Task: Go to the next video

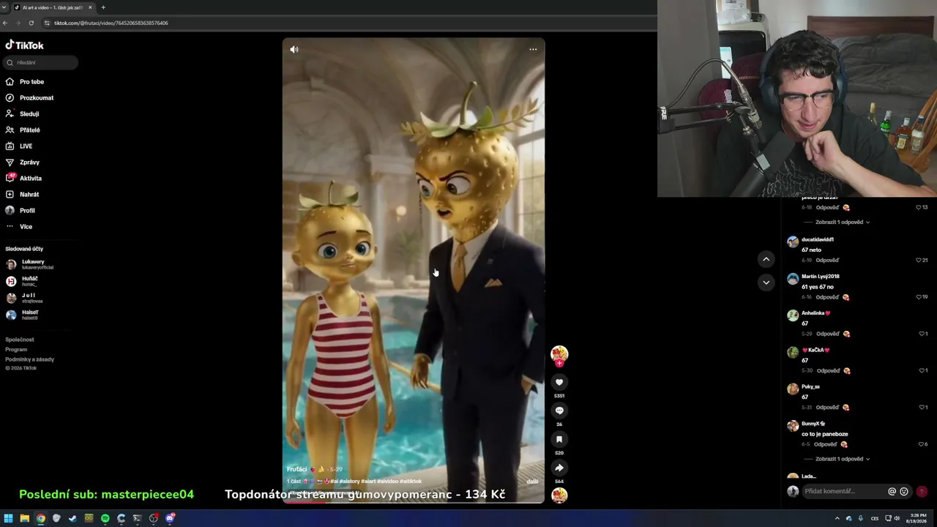Action: click(766, 283)
